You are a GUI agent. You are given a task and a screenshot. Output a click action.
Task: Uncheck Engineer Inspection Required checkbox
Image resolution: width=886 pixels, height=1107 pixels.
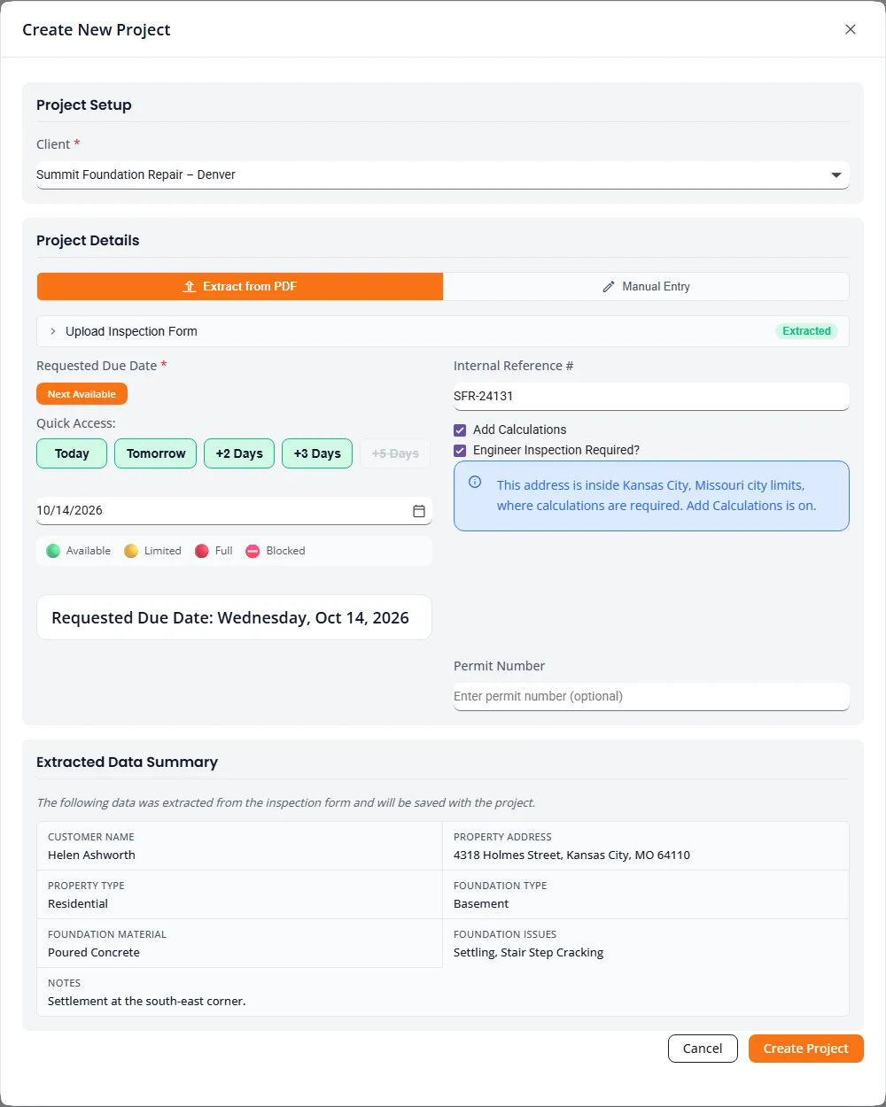pos(460,451)
